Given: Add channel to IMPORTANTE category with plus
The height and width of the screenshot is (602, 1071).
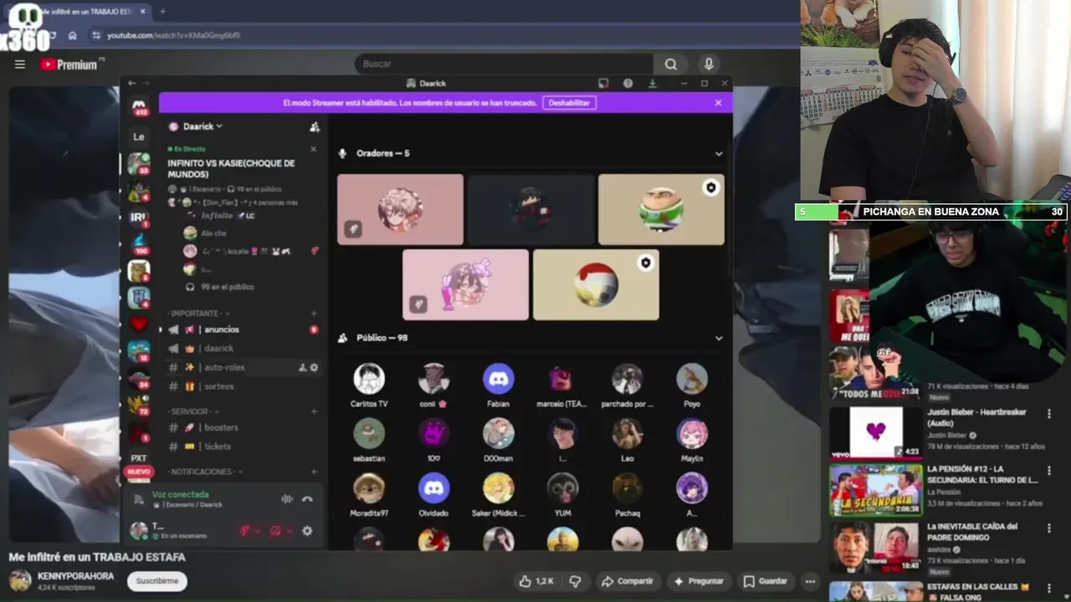Looking at the screenshot, I should click(314, 314).
